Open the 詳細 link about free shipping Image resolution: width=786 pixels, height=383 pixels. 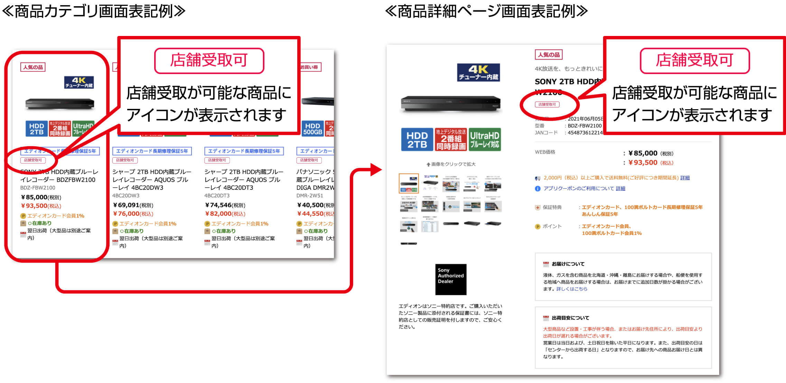(685, 177)
